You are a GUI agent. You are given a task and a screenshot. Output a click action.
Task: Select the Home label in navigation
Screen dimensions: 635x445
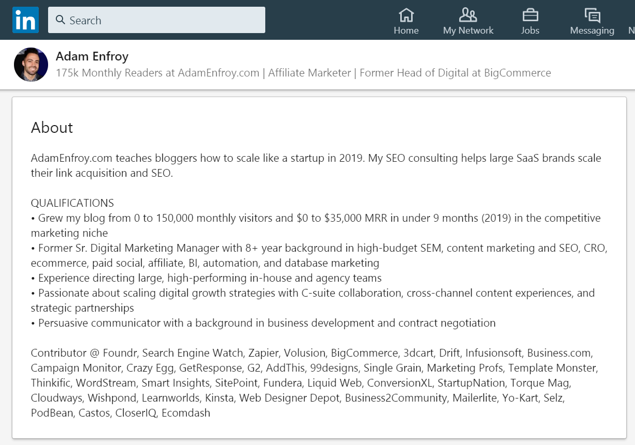(x=406, y=30)
